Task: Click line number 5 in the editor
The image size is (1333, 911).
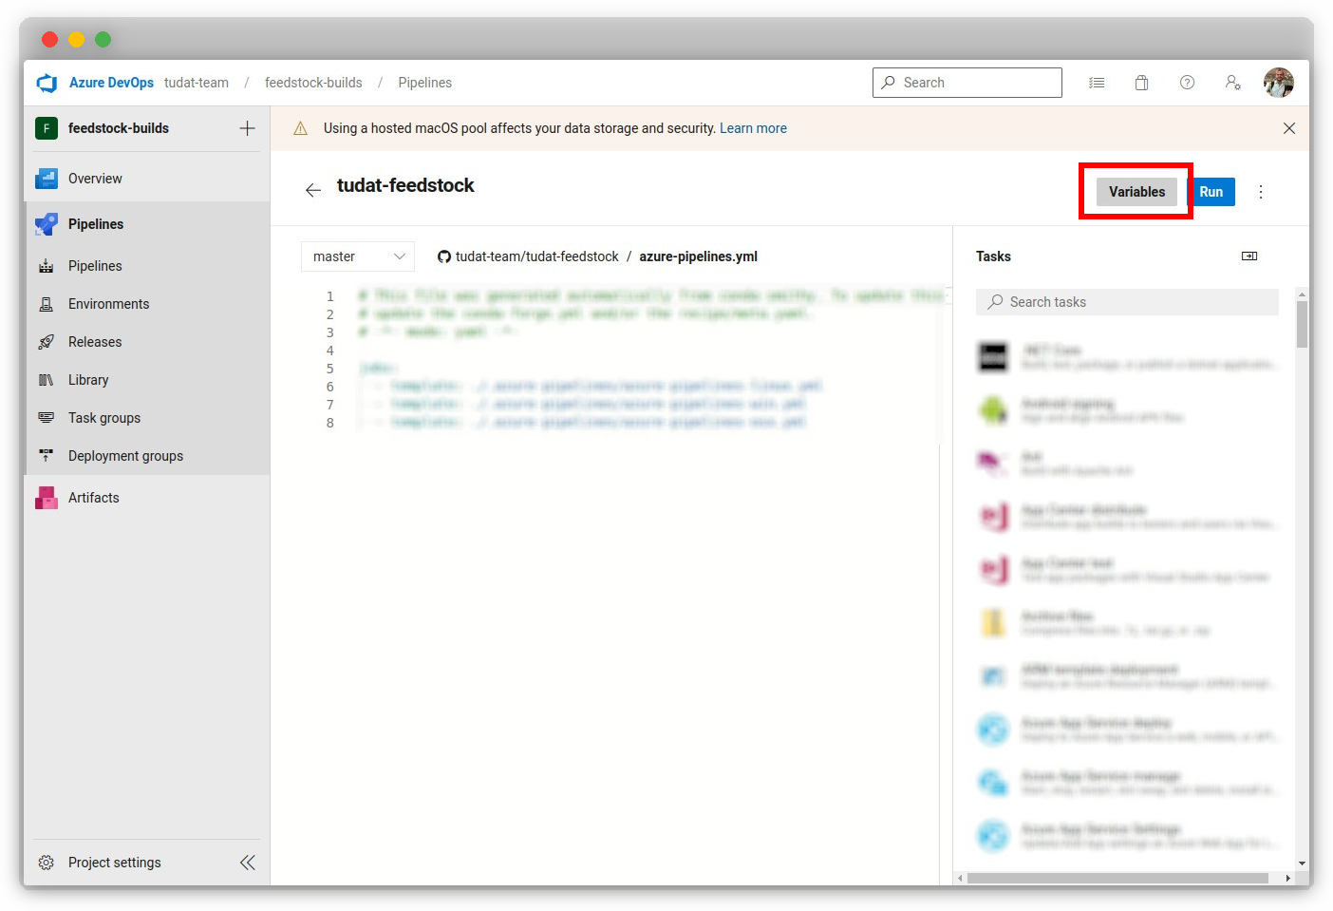Action: pyautogui.click(x=330, y=369)
